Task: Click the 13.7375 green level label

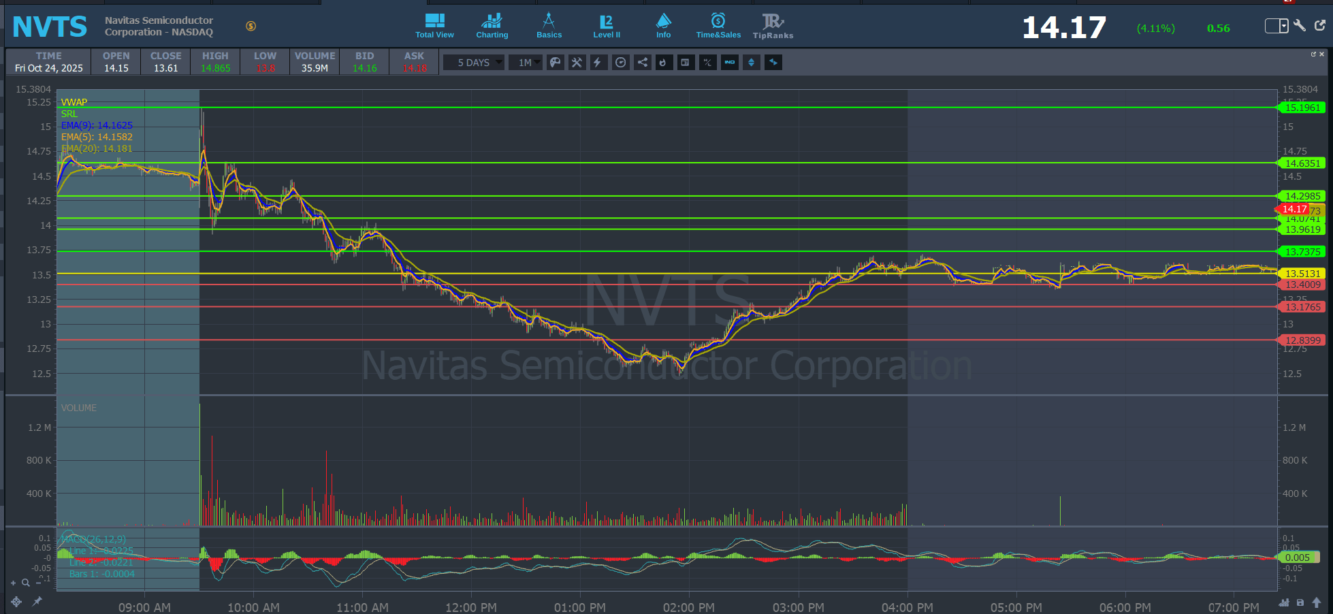Action: pyautogui.click(x=1302, y=252)
